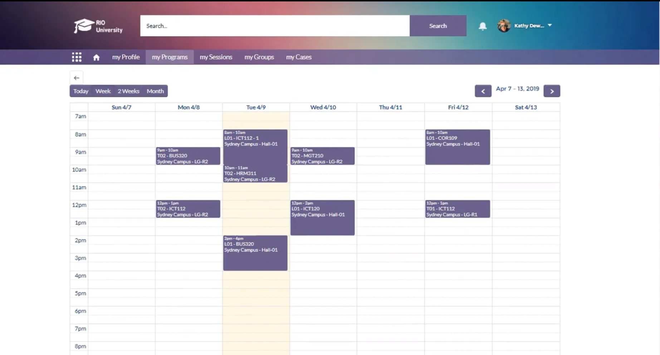The width and height of the screenshot is (660, 355).
Task: Switch calendar to 2 Weeks view
Action: pyautogui.click(x=128, y=91)
